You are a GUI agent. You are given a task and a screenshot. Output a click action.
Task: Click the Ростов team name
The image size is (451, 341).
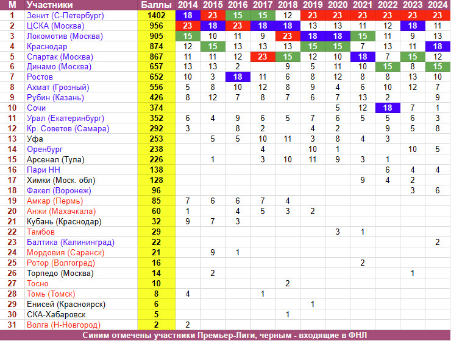(40, 77)
